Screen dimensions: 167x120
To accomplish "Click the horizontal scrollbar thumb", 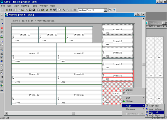I will coord(73,113).
